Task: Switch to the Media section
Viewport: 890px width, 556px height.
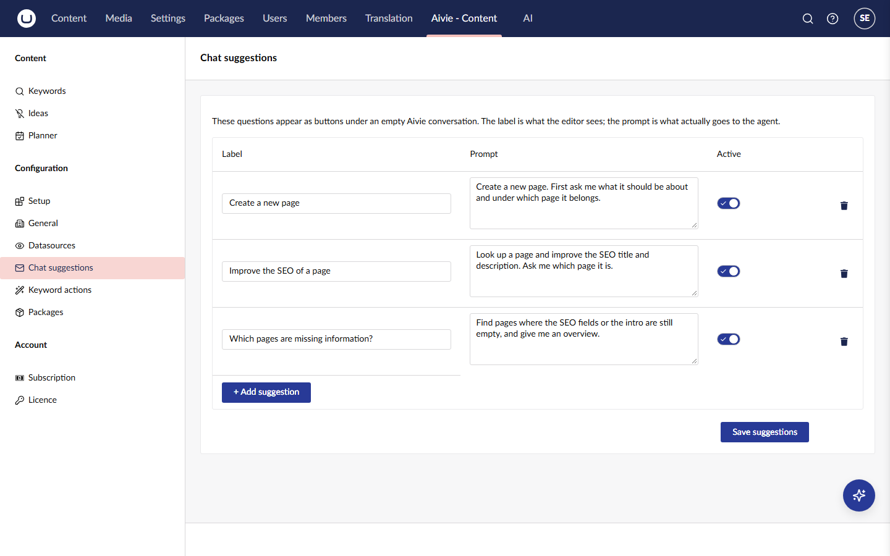Action: click(119, 19)
